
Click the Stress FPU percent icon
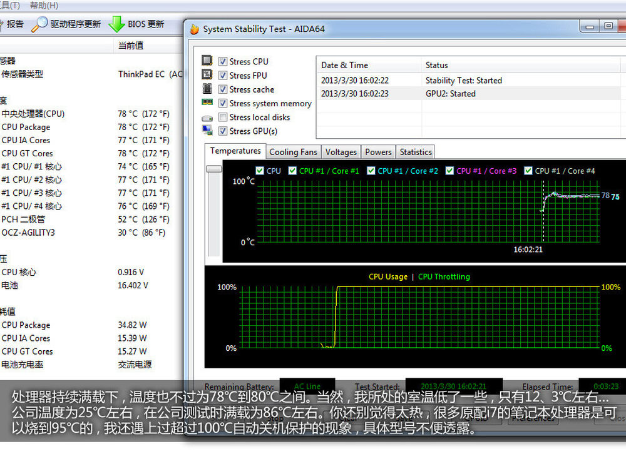tap(207, 74)
